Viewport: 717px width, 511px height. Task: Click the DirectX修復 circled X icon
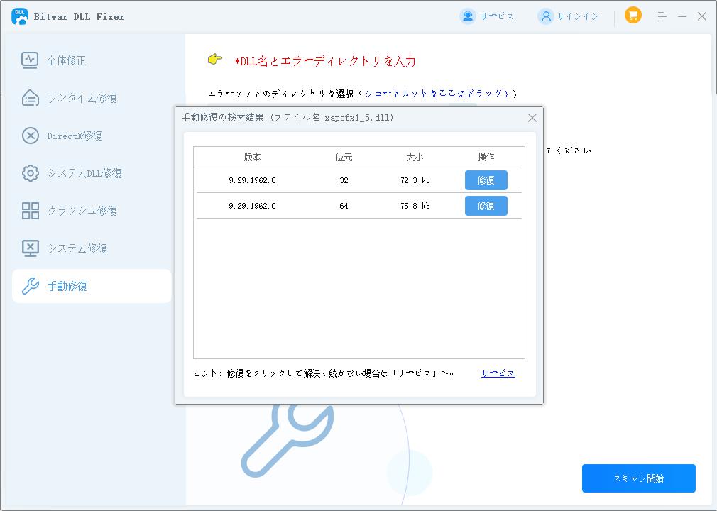coord(31,136)
